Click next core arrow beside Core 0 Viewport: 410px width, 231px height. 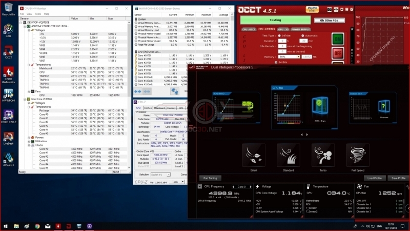pos(251,187)
